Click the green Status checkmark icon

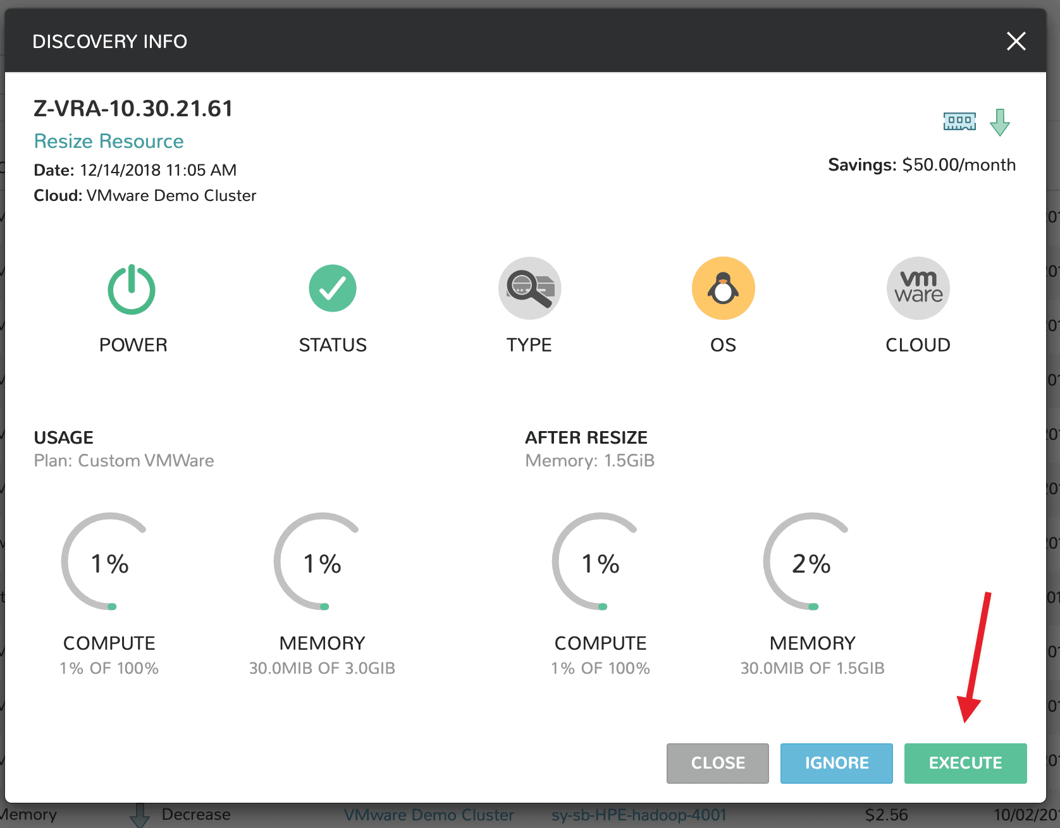coord(333,288)
